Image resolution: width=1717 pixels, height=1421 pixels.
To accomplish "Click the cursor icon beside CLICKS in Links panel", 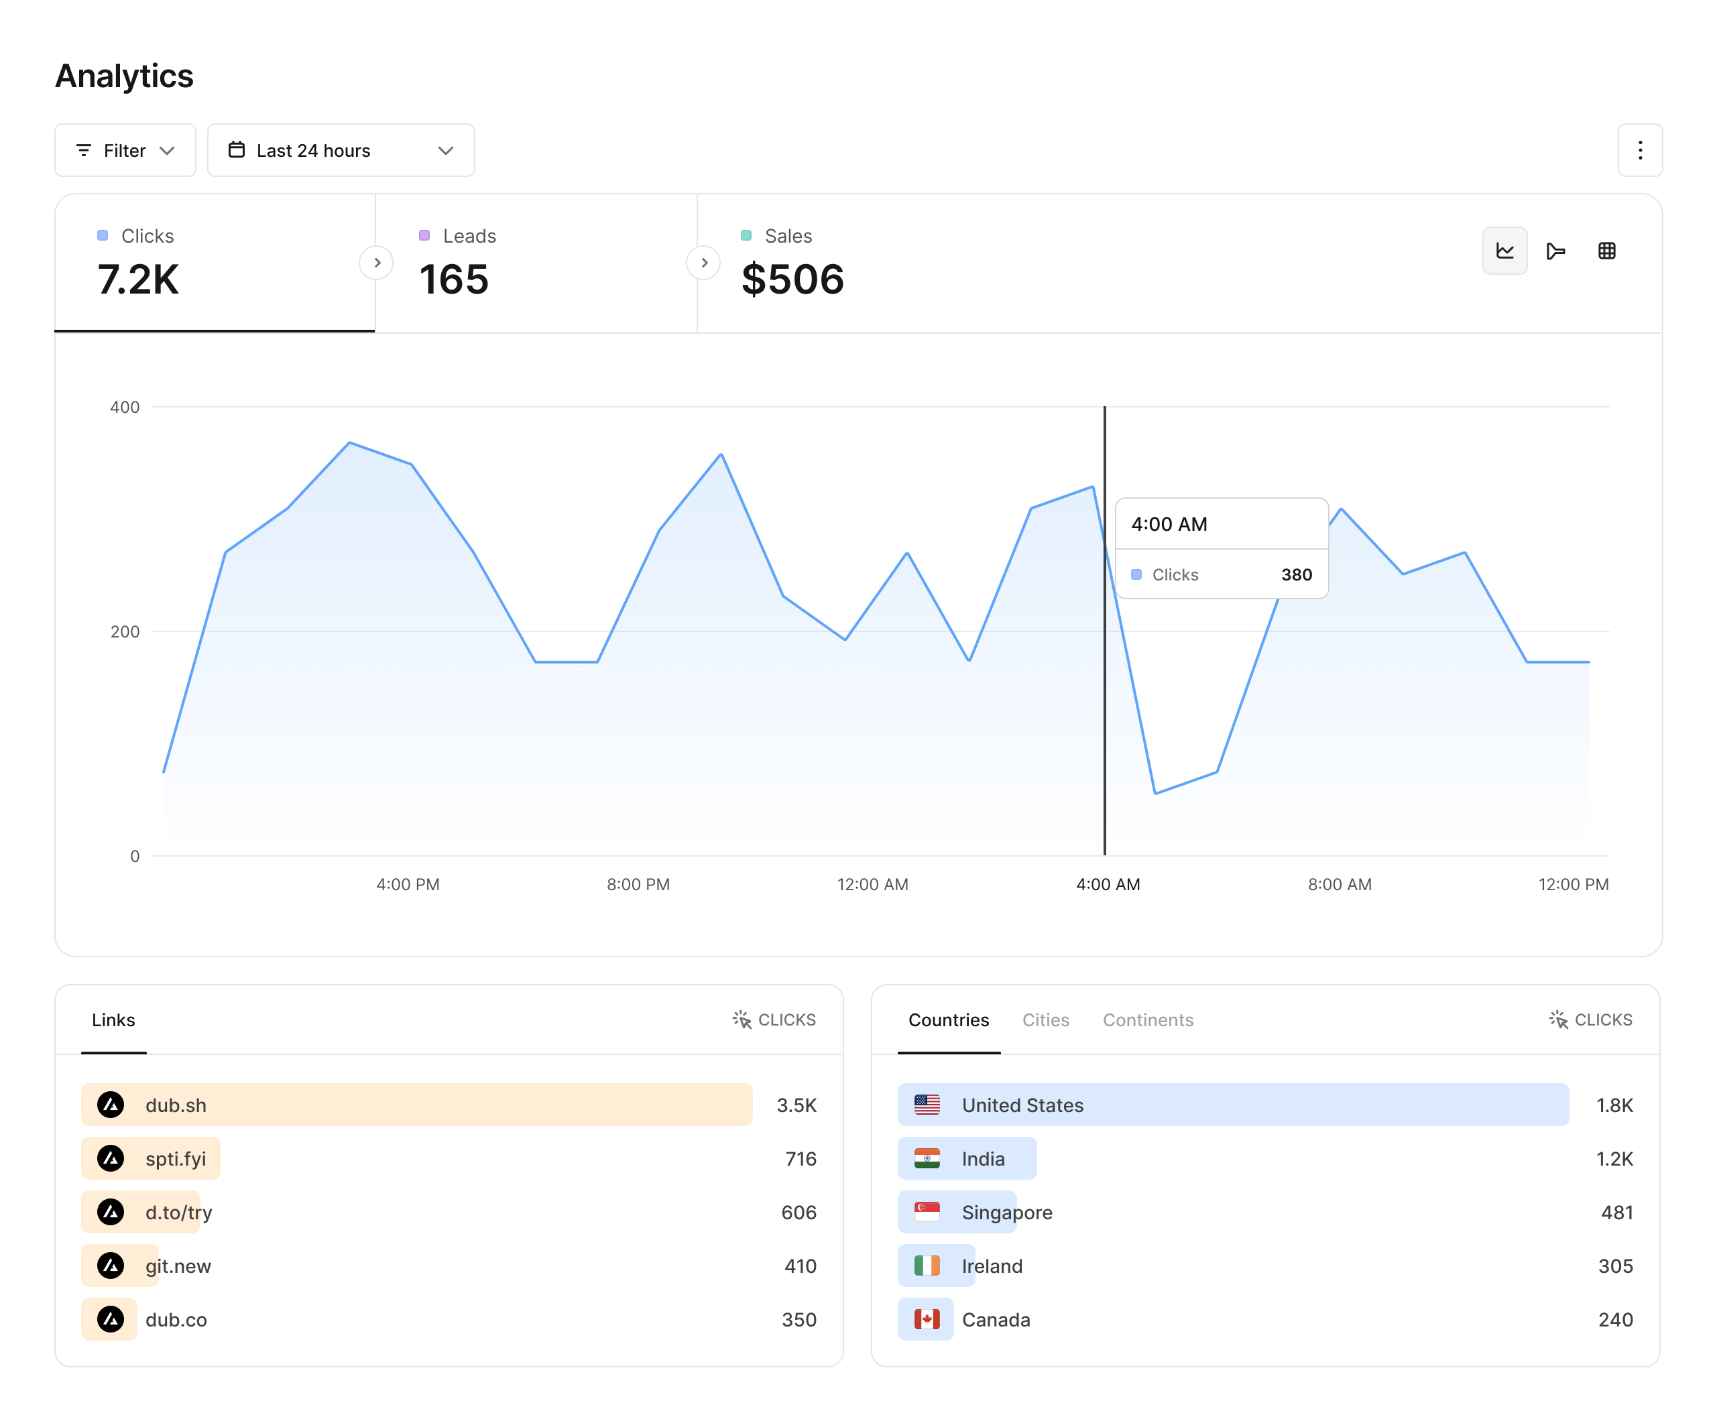I will pos(742,1020).
